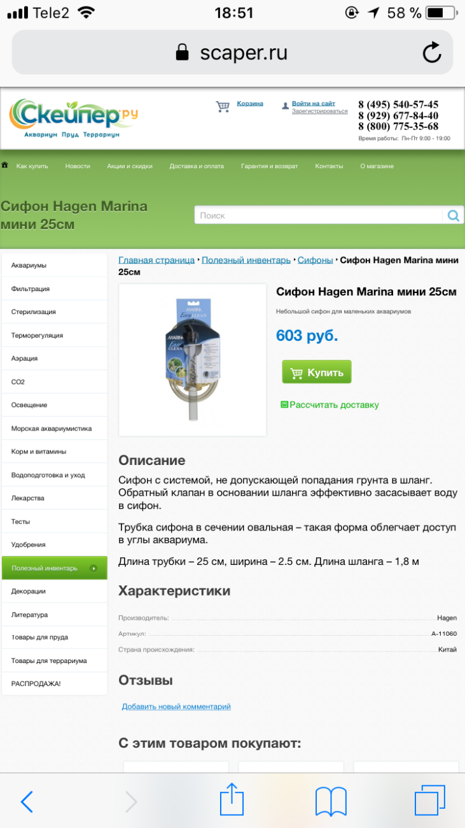Open Safari bookmarks book icon
The height and width of the screenshot is (828, 465).
tap(331, 801)
